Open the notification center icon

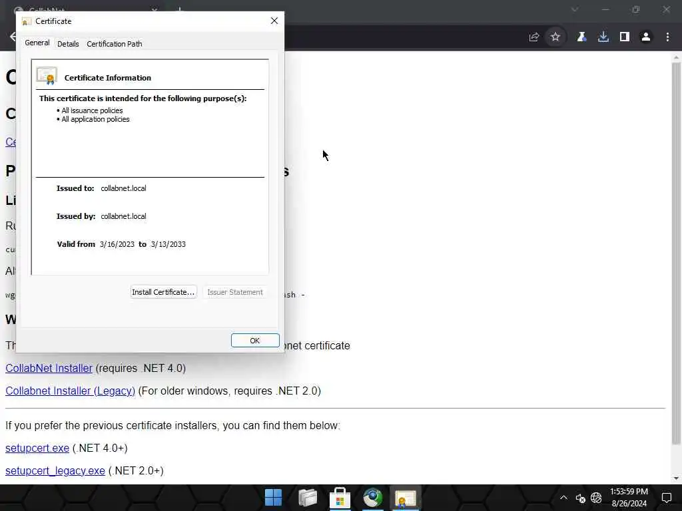click(x=666, y=498)
